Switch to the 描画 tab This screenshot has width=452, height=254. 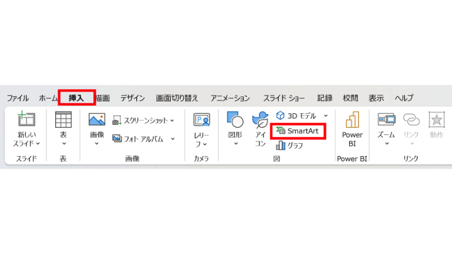103,98
